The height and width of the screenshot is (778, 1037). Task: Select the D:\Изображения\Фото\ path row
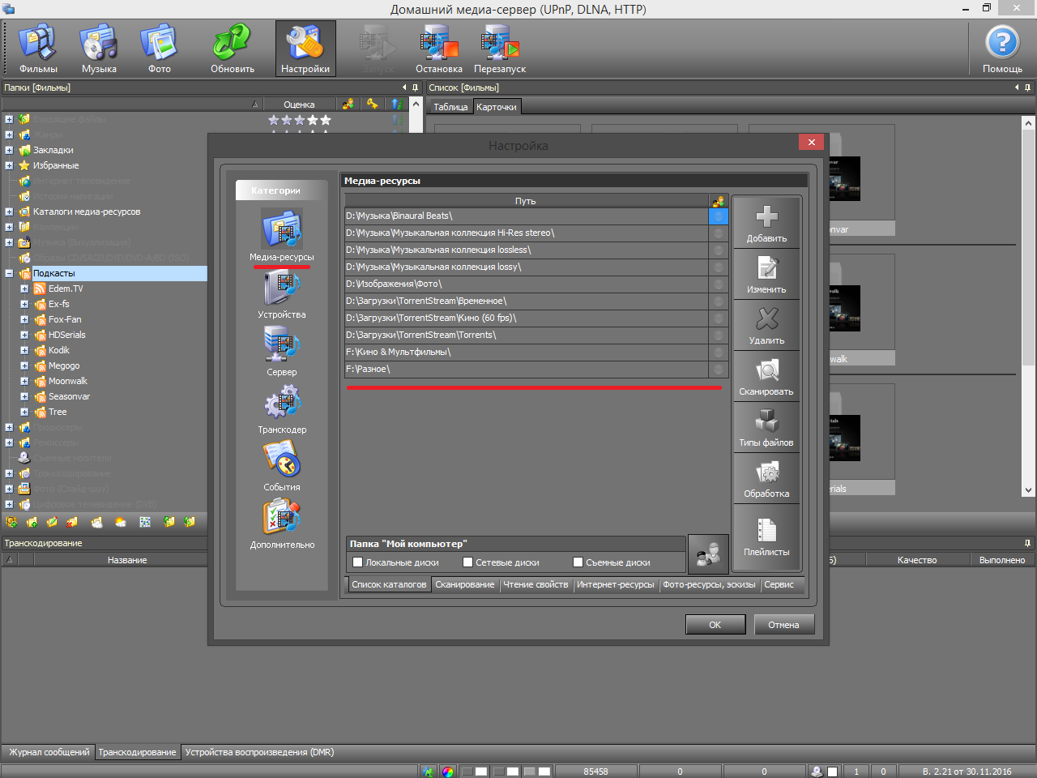pos(525,284)
